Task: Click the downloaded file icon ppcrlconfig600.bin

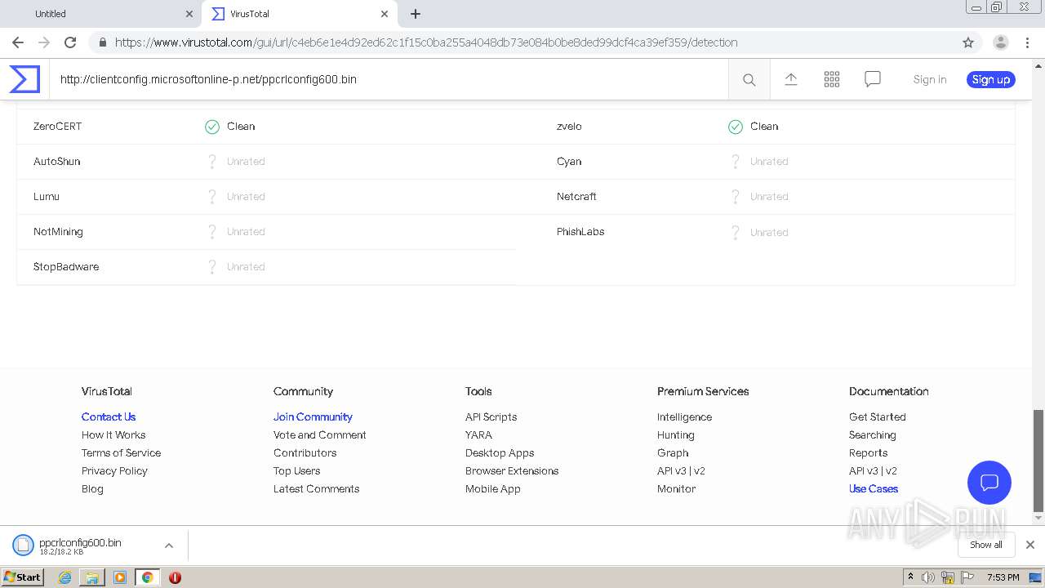Action: 23,545
